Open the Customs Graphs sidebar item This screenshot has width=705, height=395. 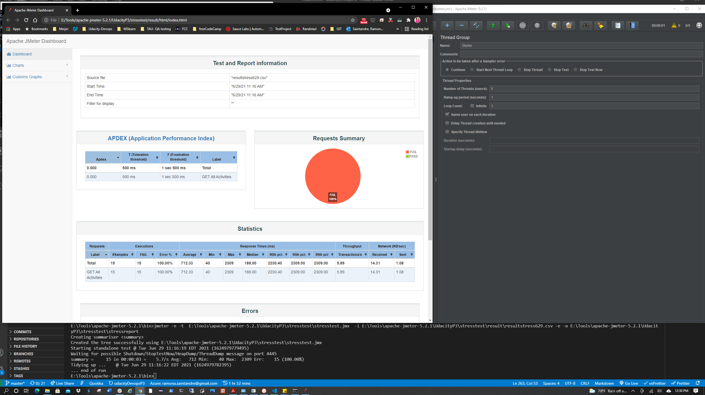27,77
